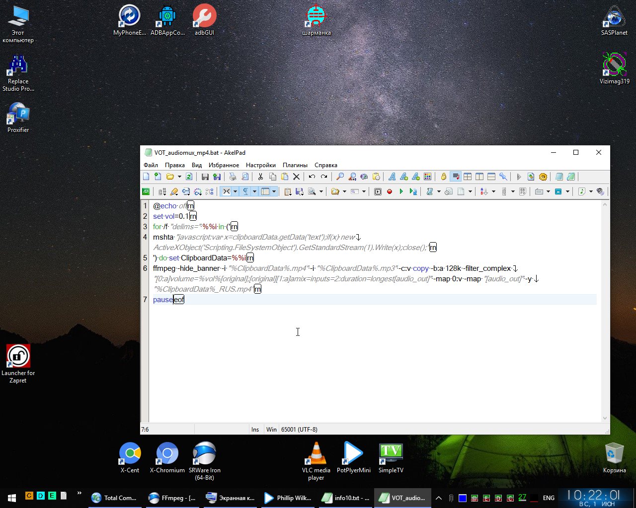The height and width of the screenshot is (508, 636).
Task: Open the Плагины menu
Action: 295,165
